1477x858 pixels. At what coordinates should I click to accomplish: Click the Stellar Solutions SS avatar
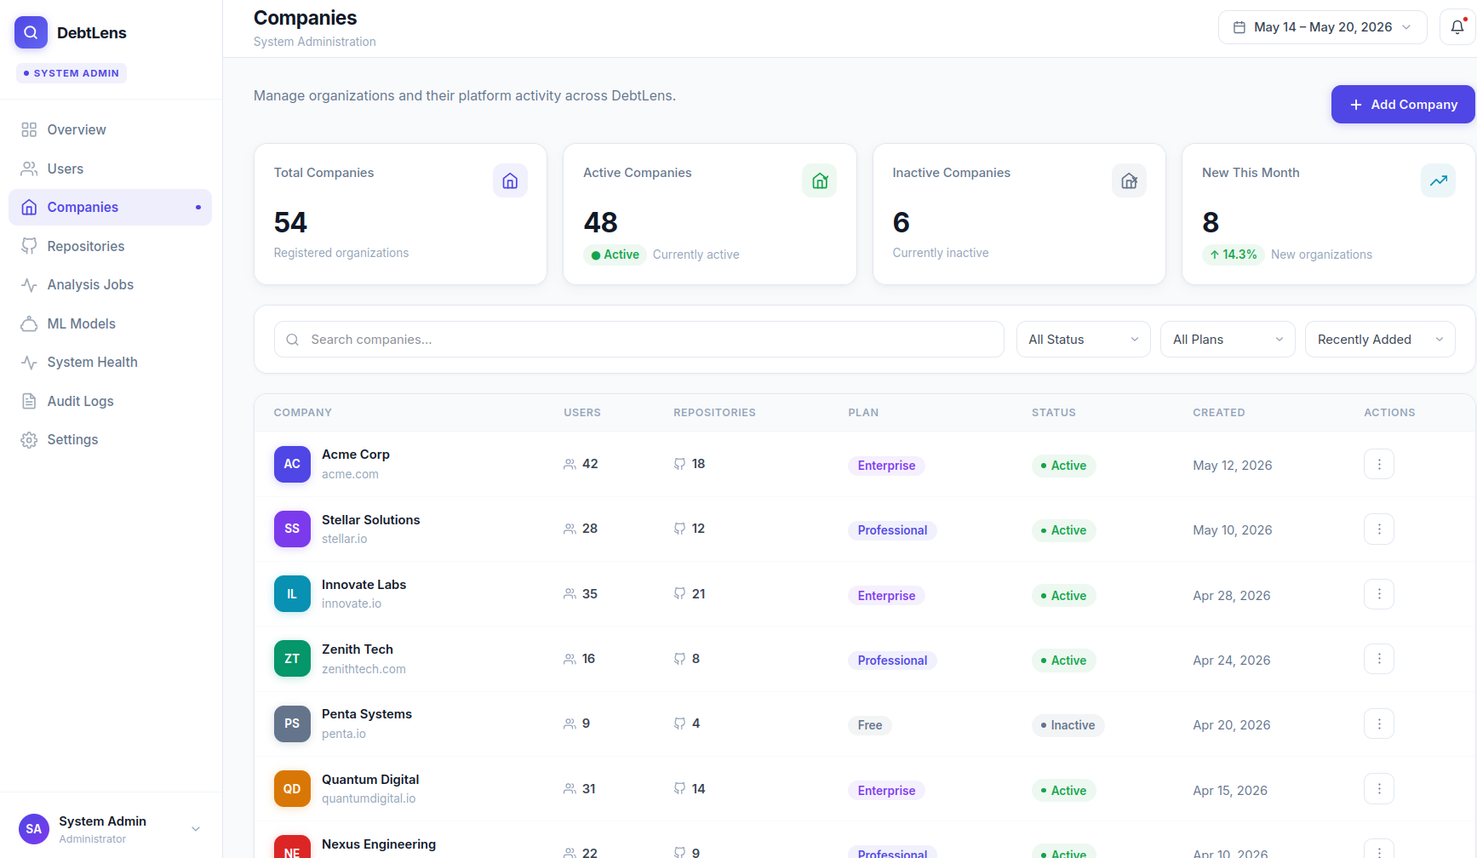pos(292,529)
